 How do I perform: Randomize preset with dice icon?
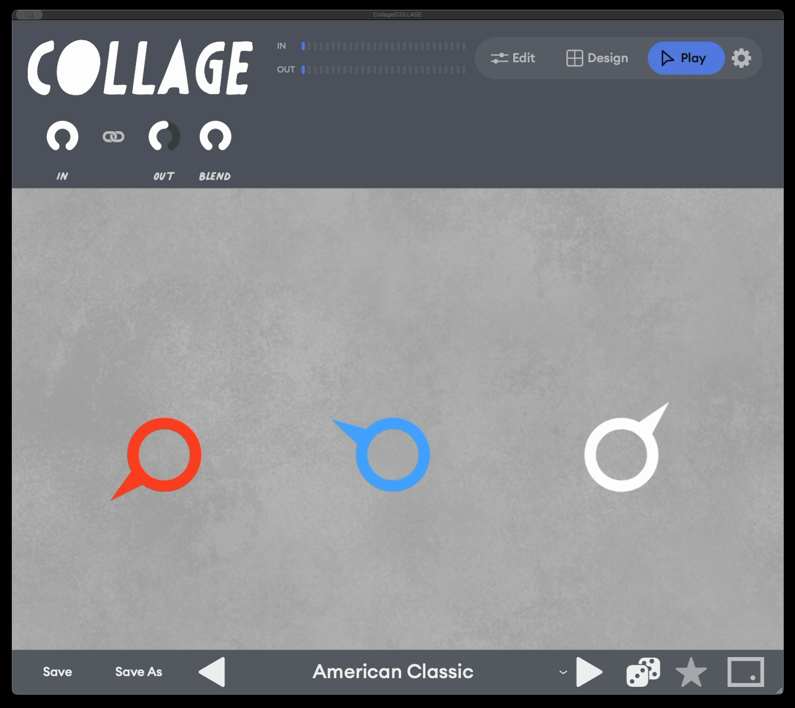tap(643, 672)
